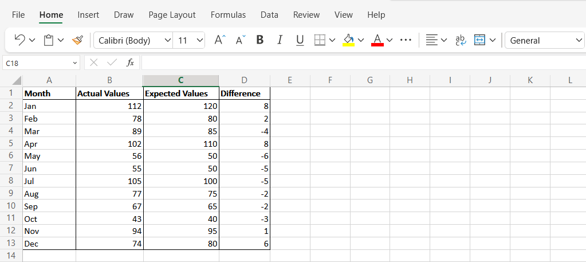Open the Formulas tab

pyautogui.click(x=229, y=15)
